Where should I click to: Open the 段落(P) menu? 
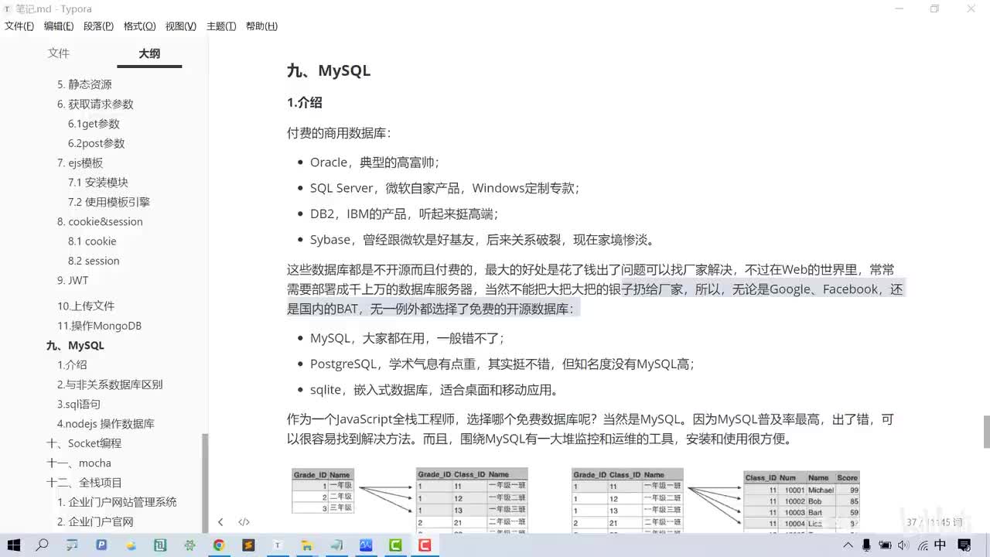click(98, 26)
